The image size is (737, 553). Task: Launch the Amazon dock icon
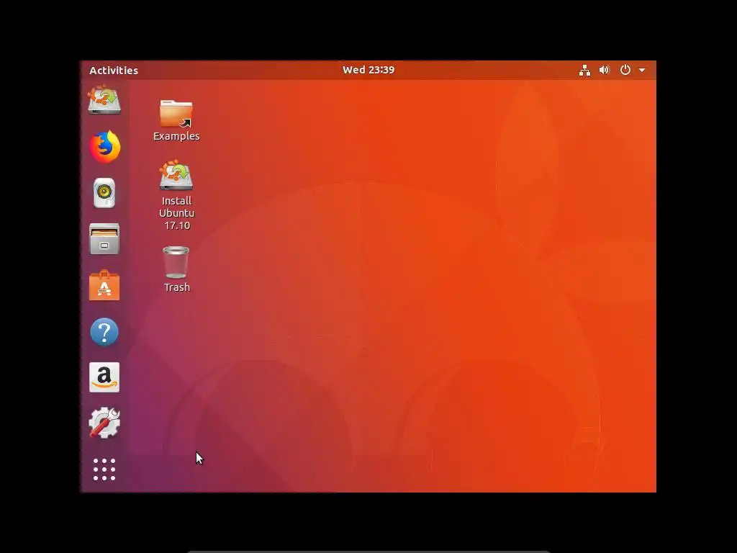tap(104, 377)
